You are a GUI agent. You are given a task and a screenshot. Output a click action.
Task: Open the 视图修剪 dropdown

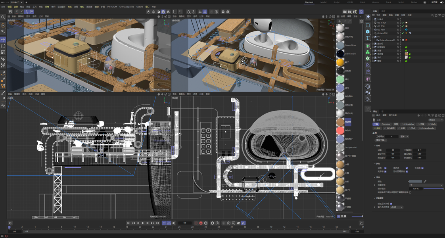coord(426,185)
